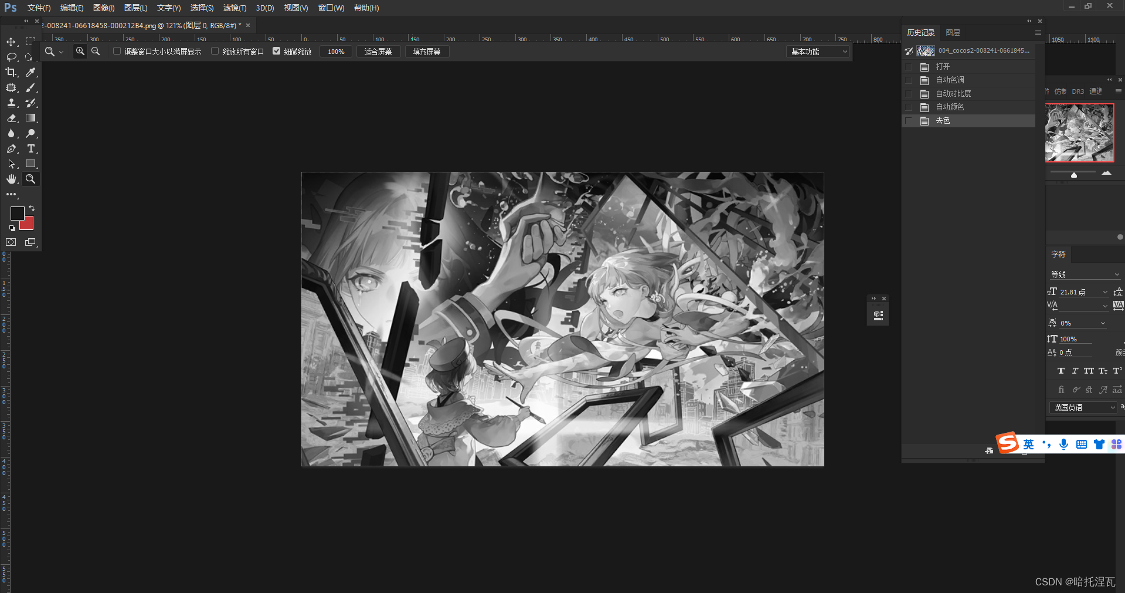This screenshot has height=593, width=1125.
Task: Select the History Brush tool
Action: tap(30, 103)
